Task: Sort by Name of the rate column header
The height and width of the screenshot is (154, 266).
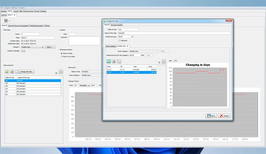Action: (x=38, y=78)
